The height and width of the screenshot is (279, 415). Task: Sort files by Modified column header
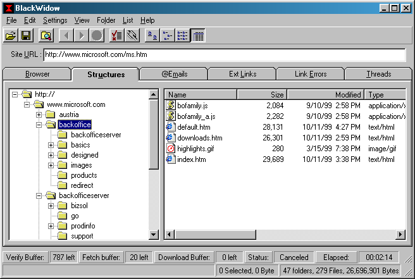326,95
